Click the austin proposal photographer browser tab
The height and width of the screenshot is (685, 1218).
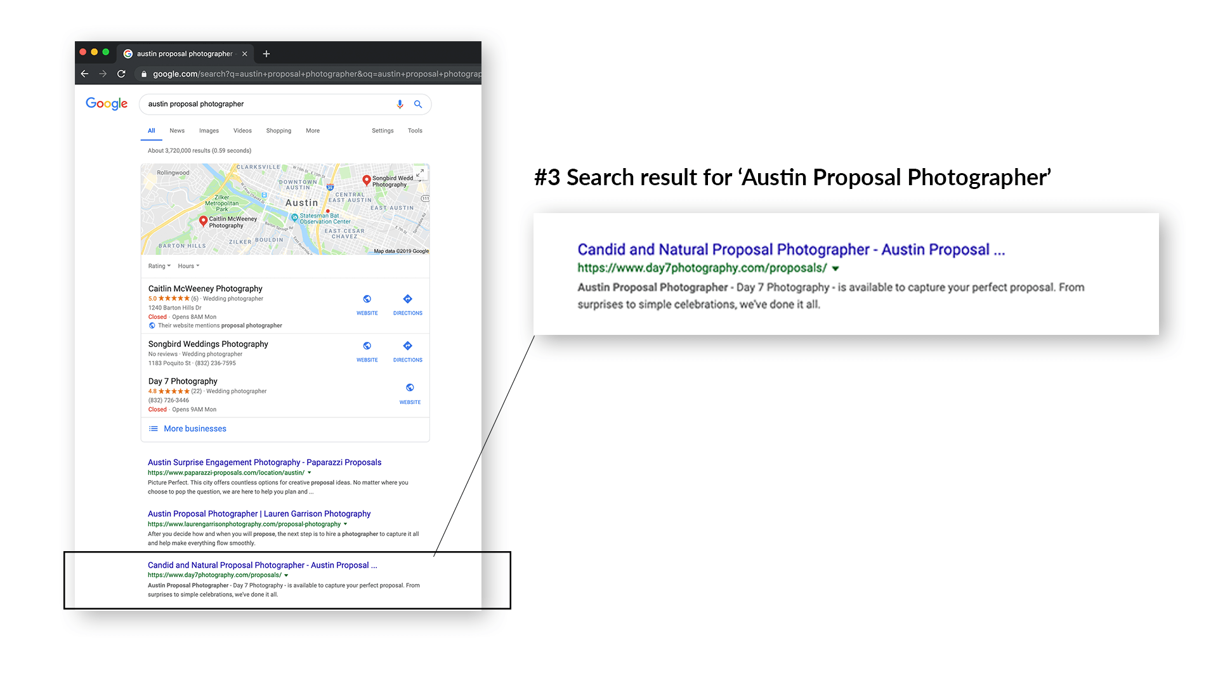pyautogui.click(x=185, y=54)
